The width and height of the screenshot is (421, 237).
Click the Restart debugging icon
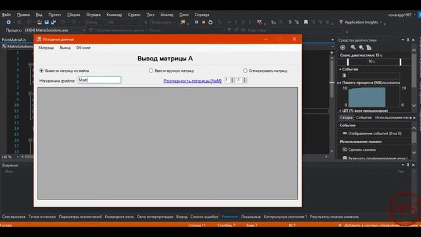click(210, 22)
